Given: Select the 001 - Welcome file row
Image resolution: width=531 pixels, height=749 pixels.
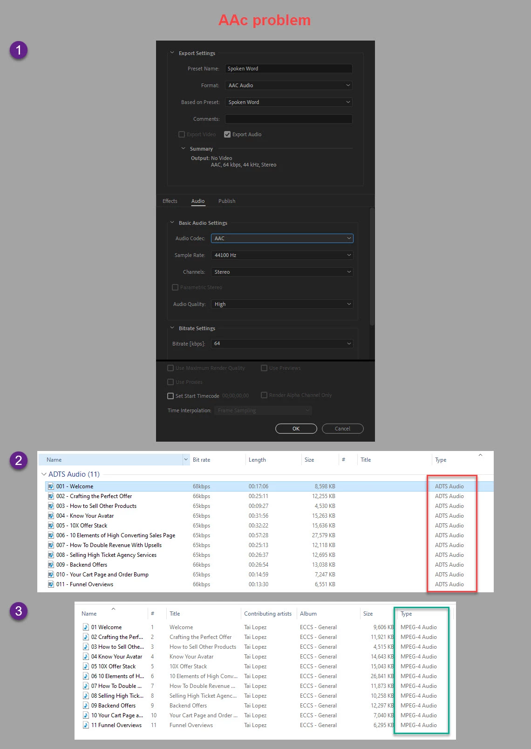Looking at the screenshot, I should click(269, 486).
